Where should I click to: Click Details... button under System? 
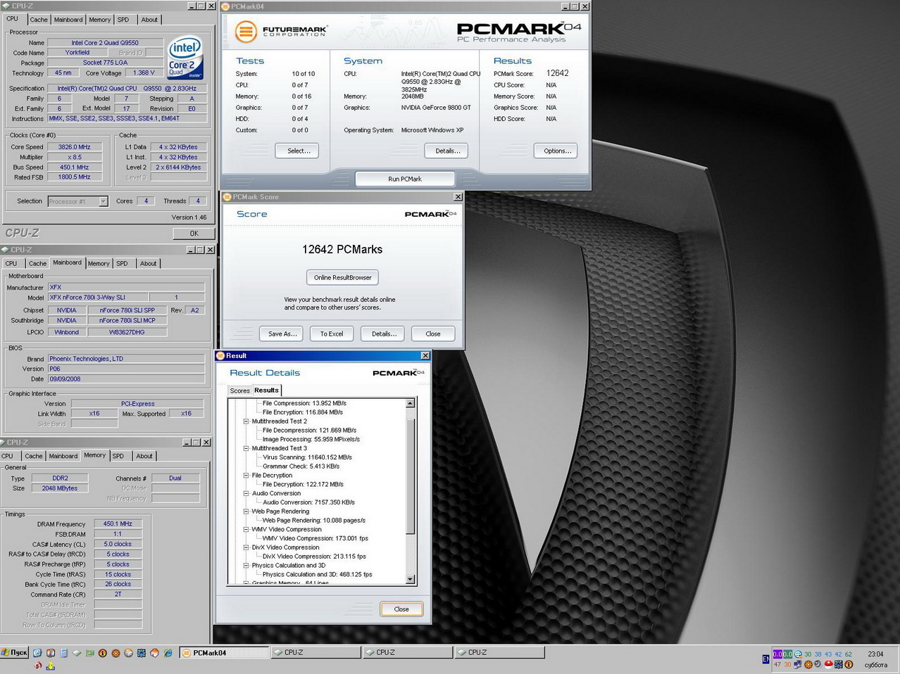pos(447,151)
